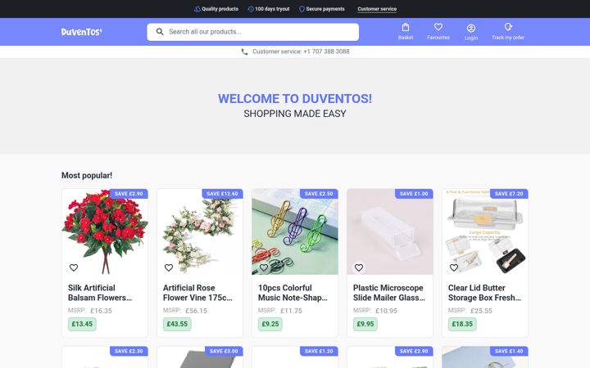Click the Login user icon
Screen dimensions: 590x368
[470, 28]
